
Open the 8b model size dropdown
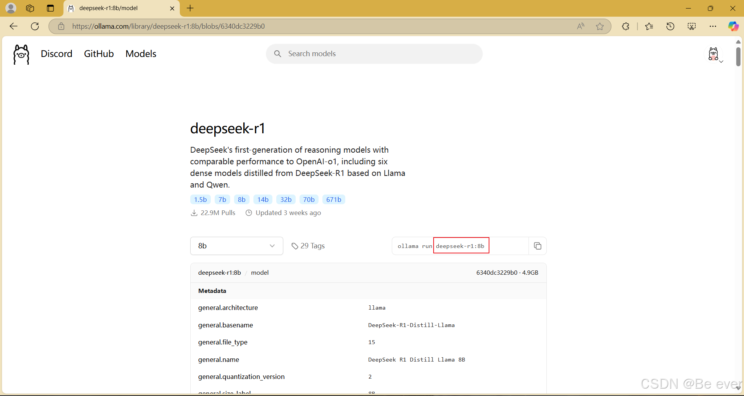click(236, 246)
